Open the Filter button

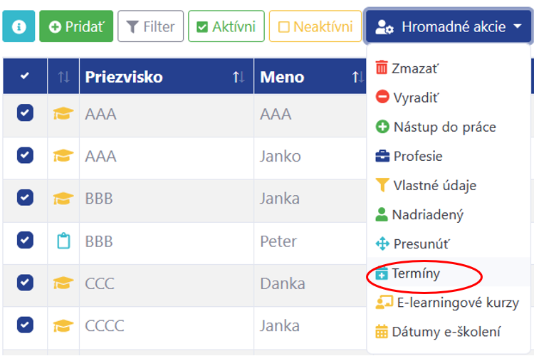coord(150,26)
